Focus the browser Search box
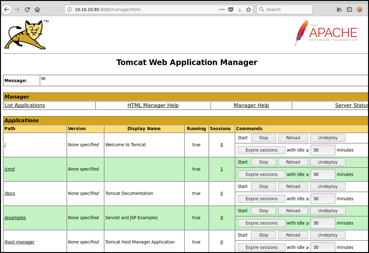Viewport: 369px width, 253px height. coord(284,10)
